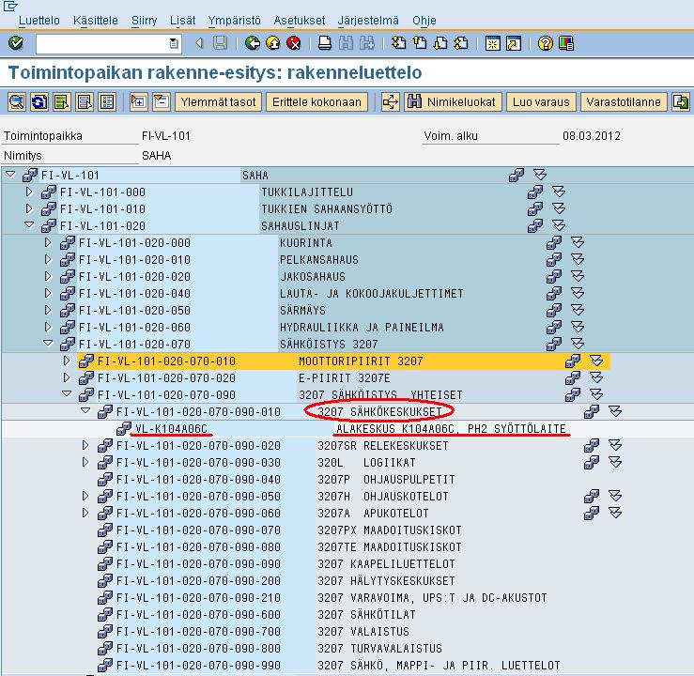Select the VL-K104A06C equipment row

click(x=347, y=429)
